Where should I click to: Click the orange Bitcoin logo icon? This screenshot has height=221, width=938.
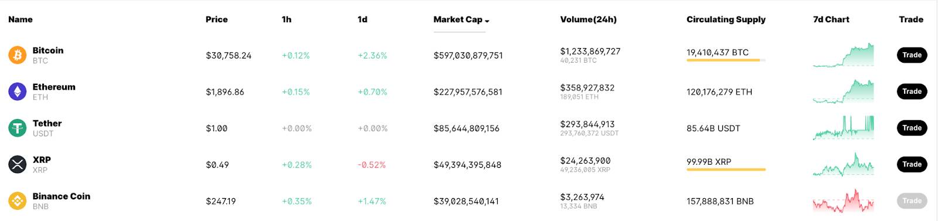(x=18, y=55)
